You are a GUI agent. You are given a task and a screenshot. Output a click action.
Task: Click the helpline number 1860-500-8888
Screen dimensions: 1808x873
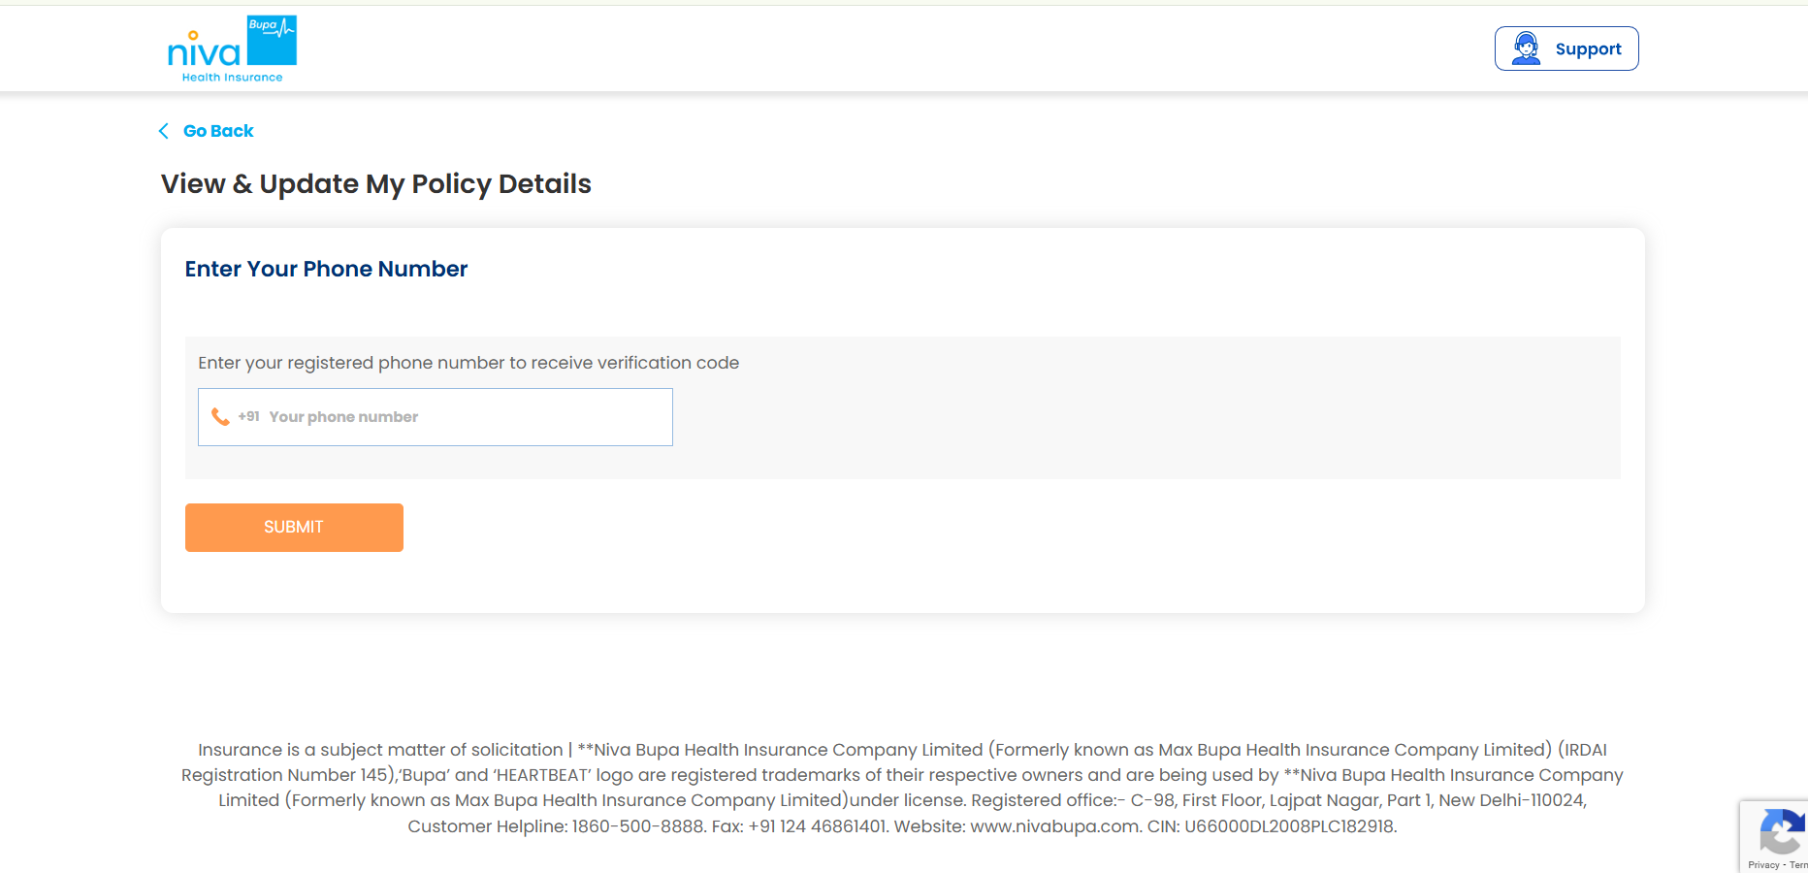635,826
